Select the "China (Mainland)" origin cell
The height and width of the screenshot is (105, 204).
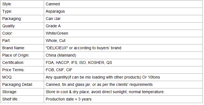click(123, 55)
